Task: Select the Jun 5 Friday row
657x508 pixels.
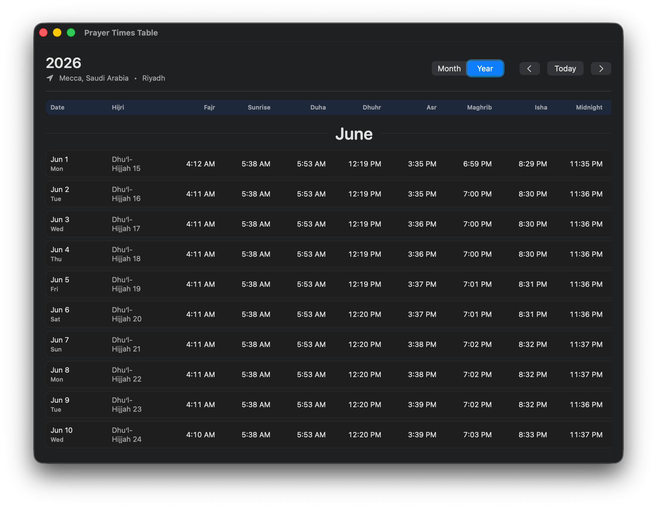Action: pyautogui.click(x=328, y=284)
